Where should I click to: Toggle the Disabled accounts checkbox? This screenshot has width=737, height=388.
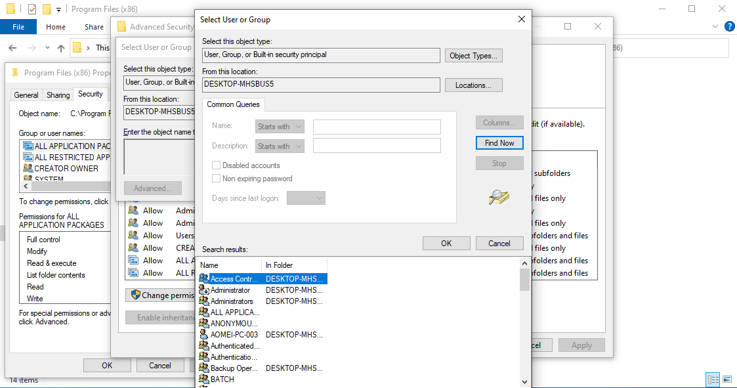coord(216,165)
